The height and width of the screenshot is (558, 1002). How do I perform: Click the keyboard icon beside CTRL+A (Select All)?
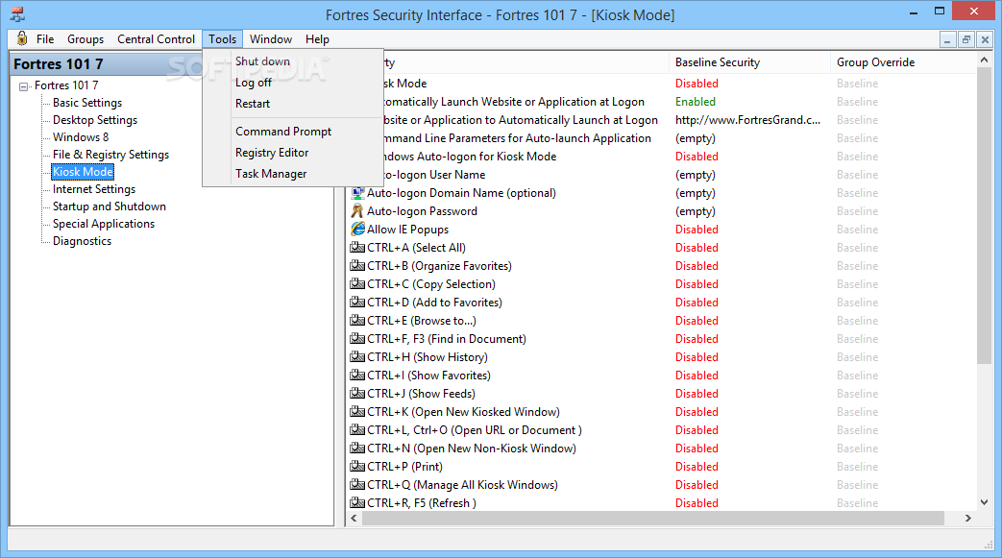click(357, 248)
